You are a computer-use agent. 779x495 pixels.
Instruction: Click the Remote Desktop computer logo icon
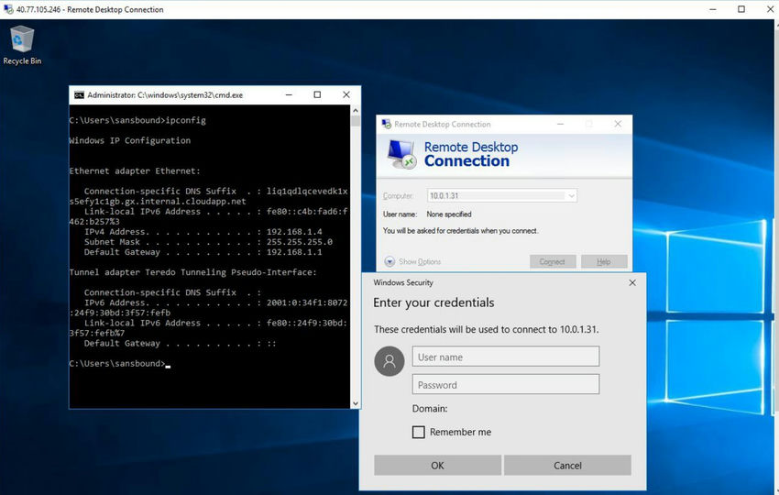[401, 155]
